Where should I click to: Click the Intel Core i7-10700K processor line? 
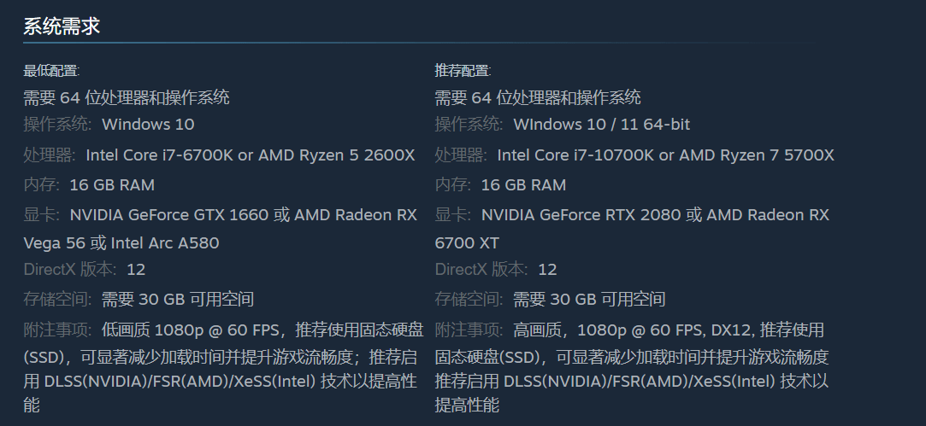pyautogui.click(x=634, y=155)
